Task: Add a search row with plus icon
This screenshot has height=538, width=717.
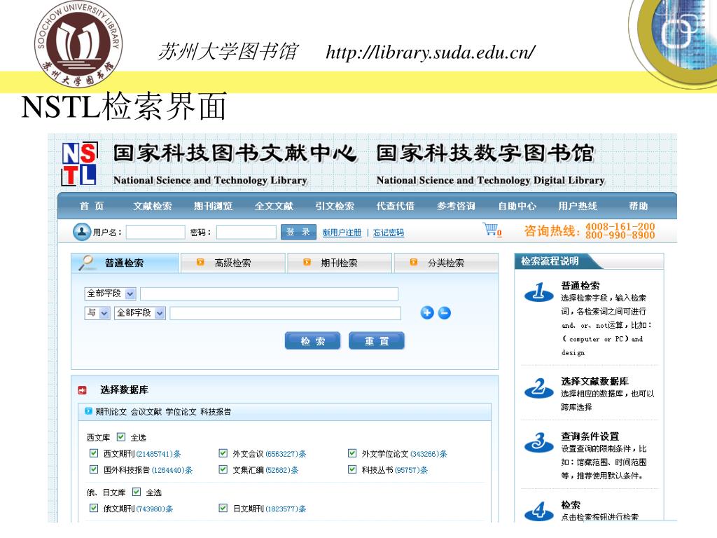Action: [427, 313]
